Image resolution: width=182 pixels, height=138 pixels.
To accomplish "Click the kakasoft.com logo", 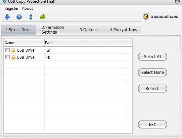I will (x=161, y=17).
